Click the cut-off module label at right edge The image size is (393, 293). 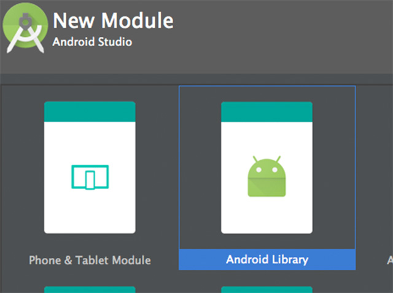(389, 260)
